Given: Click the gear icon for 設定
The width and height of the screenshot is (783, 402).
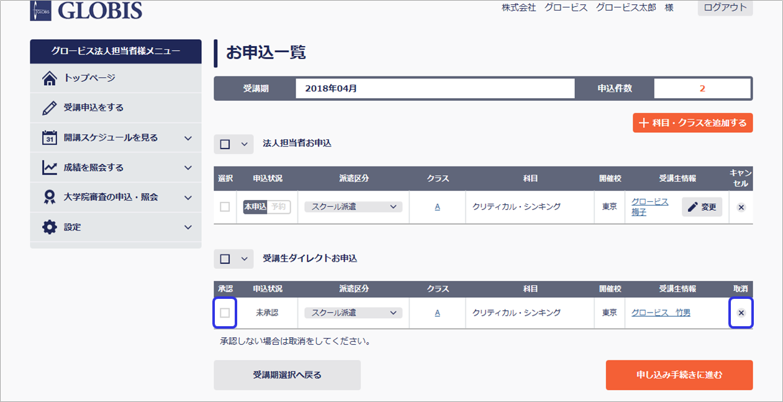Looking at the screenshot, I should point(50,227).
